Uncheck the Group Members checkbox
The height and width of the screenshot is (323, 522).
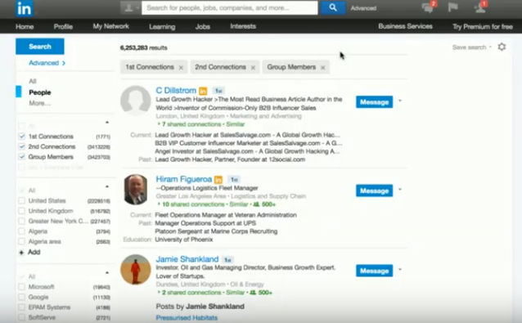click(x=21, y=157)
